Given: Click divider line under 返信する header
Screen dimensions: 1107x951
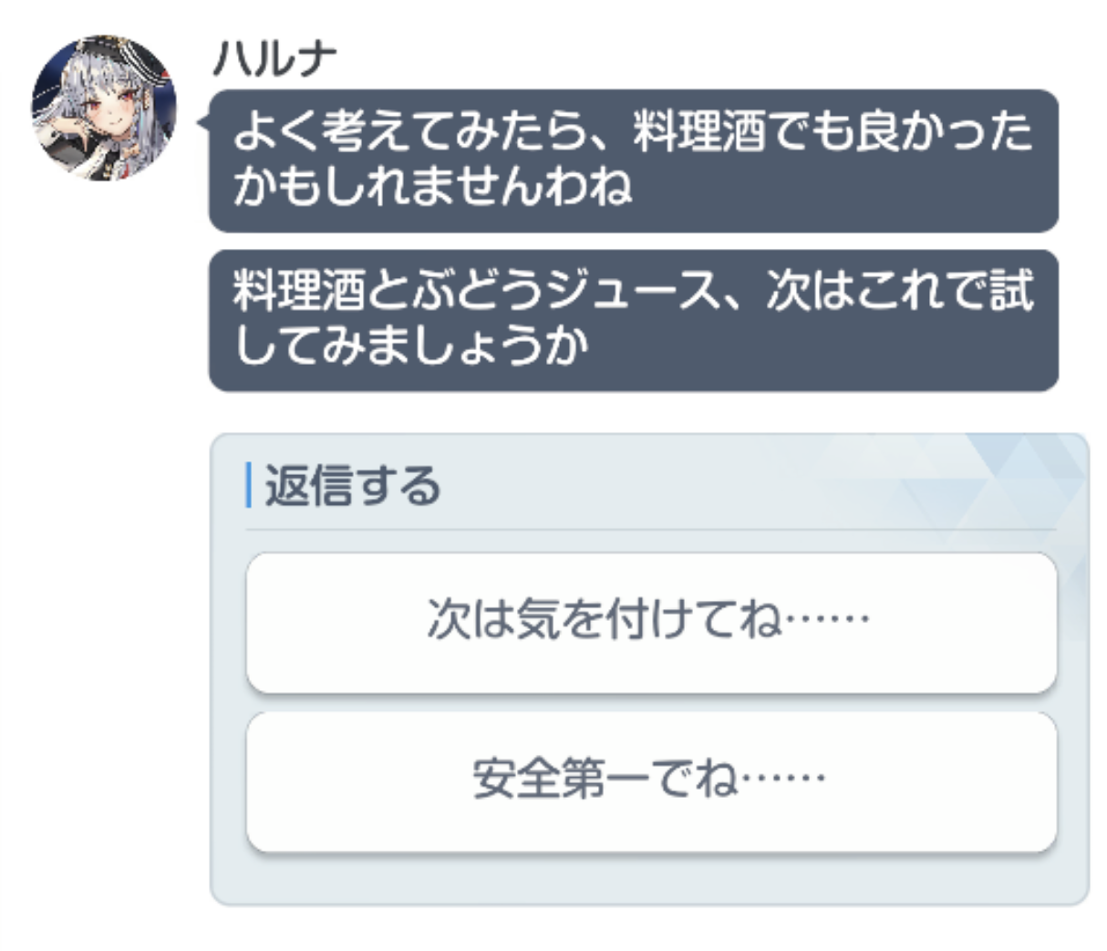Looking at the screenshot, I should (651, 529).
